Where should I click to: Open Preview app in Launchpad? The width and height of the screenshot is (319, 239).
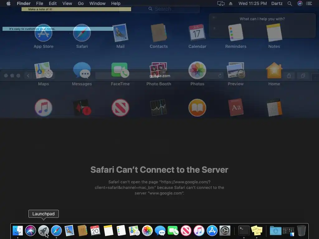point(236,70)
